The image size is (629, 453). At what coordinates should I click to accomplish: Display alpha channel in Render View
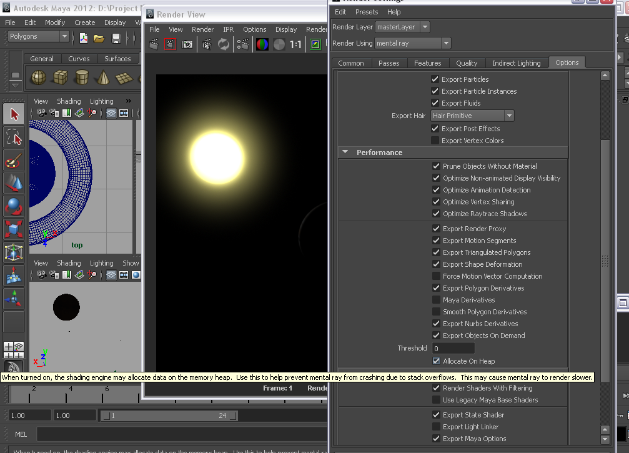coord(279,44)
